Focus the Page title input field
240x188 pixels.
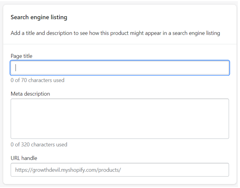(120, 68)
